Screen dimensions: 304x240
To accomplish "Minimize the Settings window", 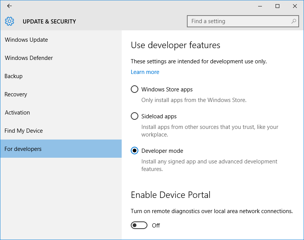I will [x=260, y=6].
